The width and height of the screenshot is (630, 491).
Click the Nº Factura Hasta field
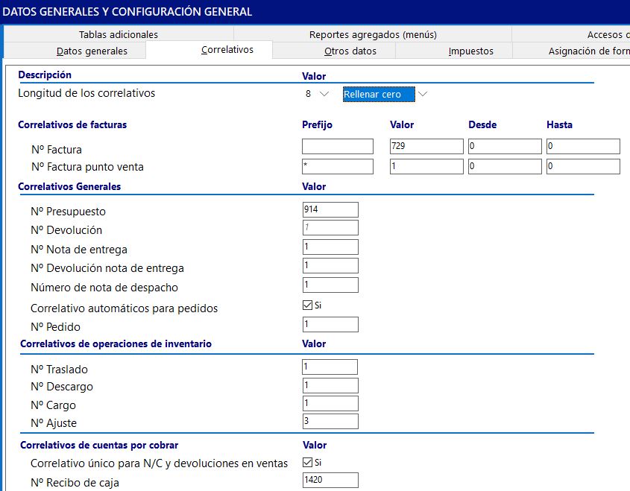click(583, 146)
